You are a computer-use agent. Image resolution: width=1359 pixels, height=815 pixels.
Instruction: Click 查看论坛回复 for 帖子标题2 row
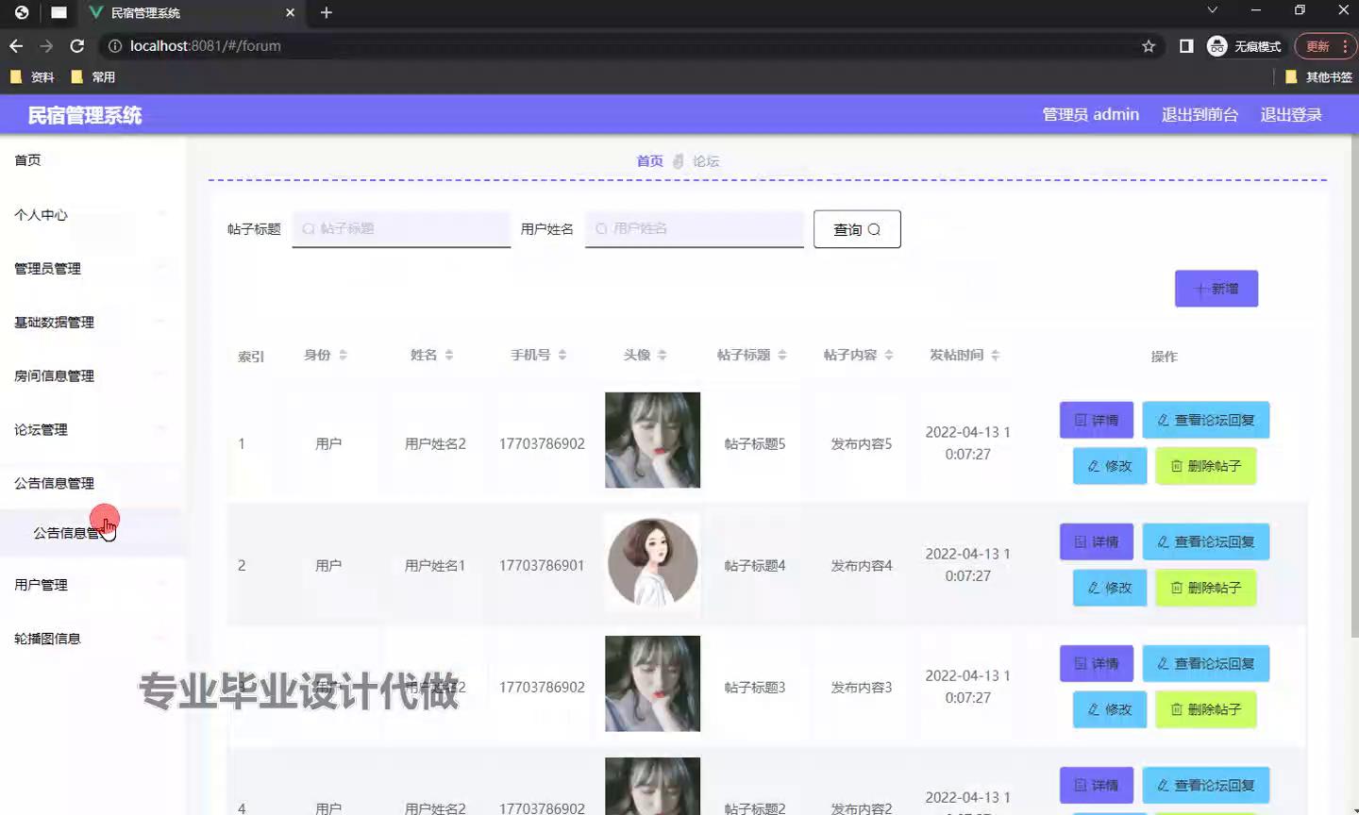click(1206, 785)
